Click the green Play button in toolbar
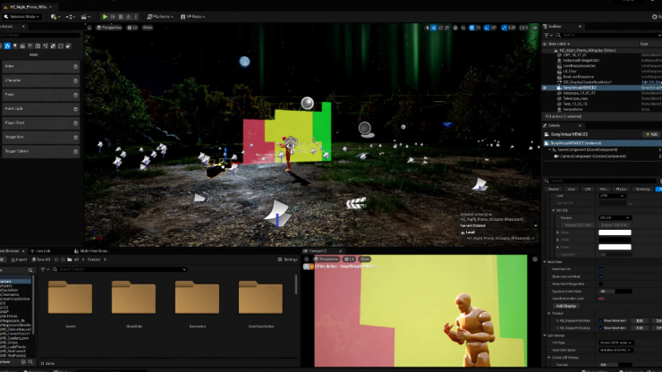This screenshot has width=662, height=372. (105, 16)
